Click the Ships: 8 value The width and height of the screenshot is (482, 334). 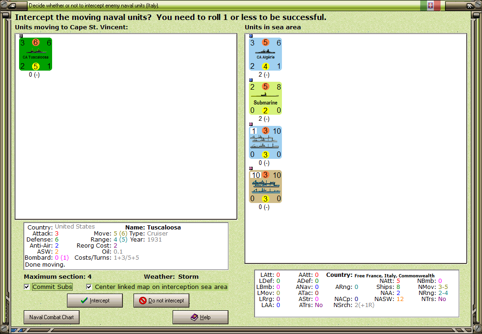[x=398, y=287]
